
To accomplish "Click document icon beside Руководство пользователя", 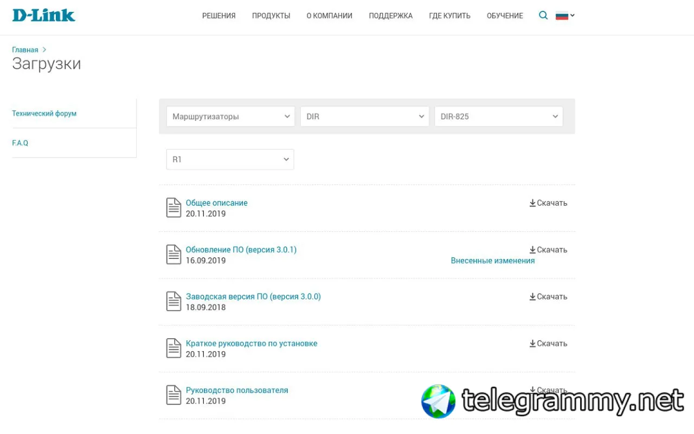I will pyautogui.click(x=173, y=395).
